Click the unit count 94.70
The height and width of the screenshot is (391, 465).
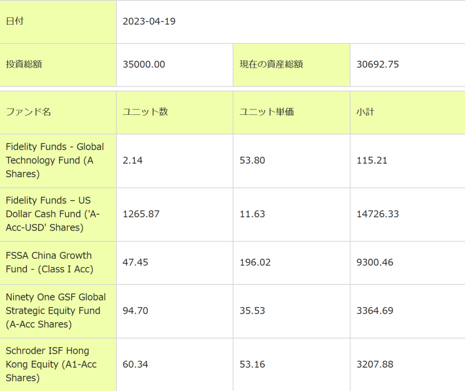135,311
